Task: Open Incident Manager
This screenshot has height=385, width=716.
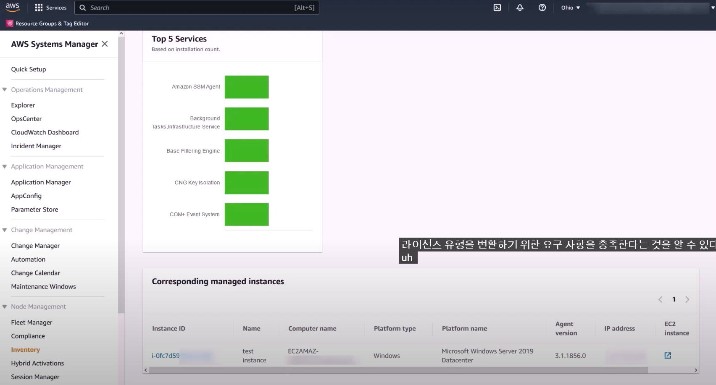Action: point(36,146)
